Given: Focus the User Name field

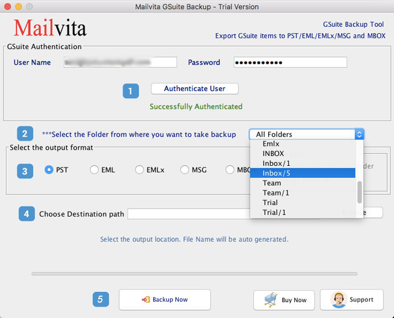Looking at the screenshot, I should [120, 62].
